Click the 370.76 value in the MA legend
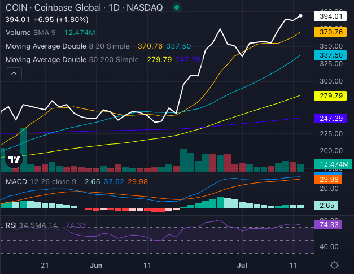The width and height of the screenshot is (354, 274). coord(150,46)
